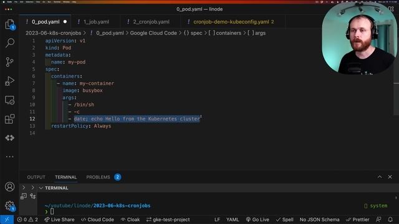This screenshot has width=399, height=224.
Task: Open the feedback icon in status bar
Action: [x=378, y=220]
